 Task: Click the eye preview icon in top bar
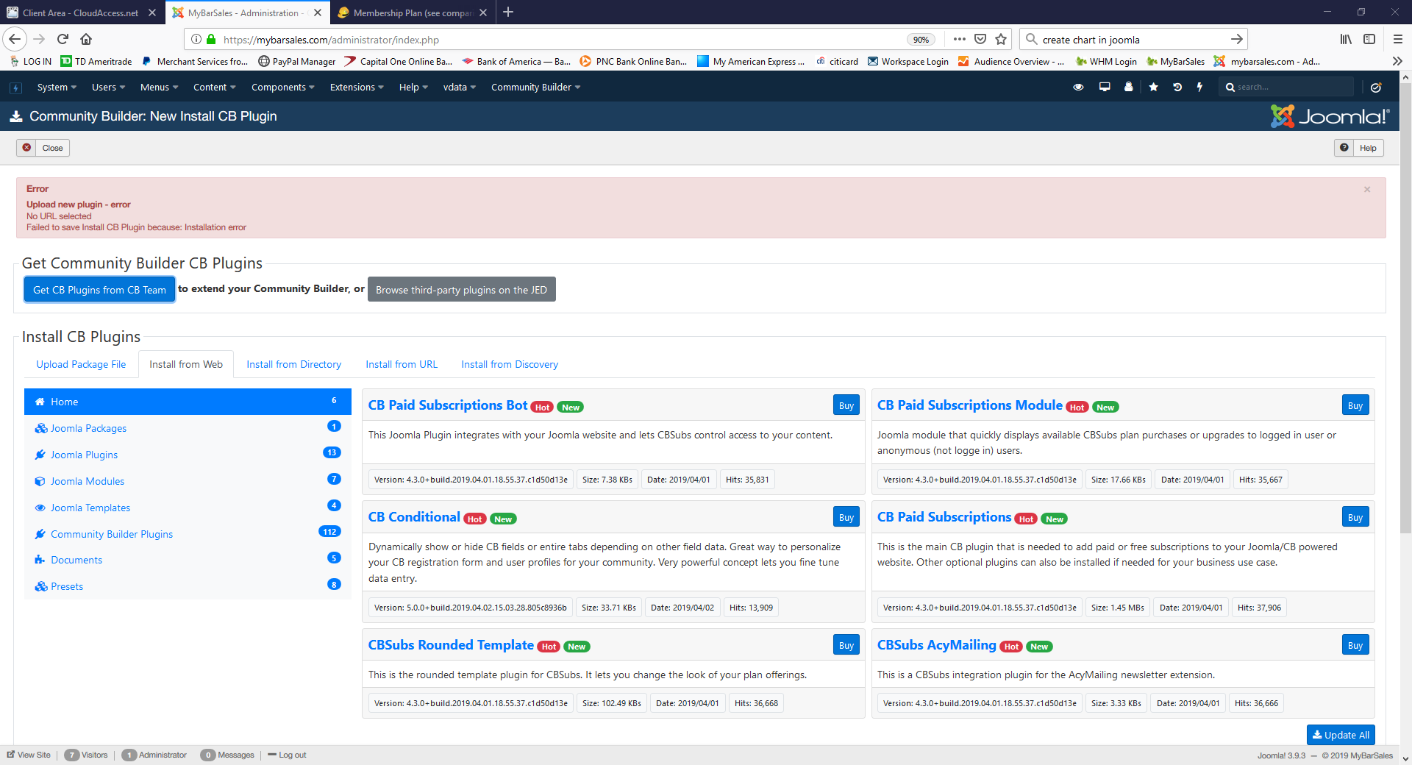pyautogui.click(x=1078, y=87)
